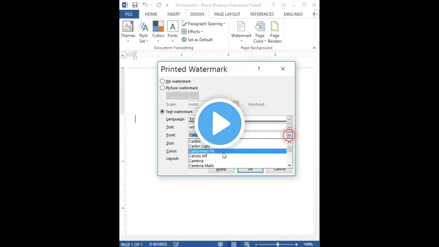Open Customize Quick Access Toolbar arrow
439x247 pixels.
click(x=167, y=5)
